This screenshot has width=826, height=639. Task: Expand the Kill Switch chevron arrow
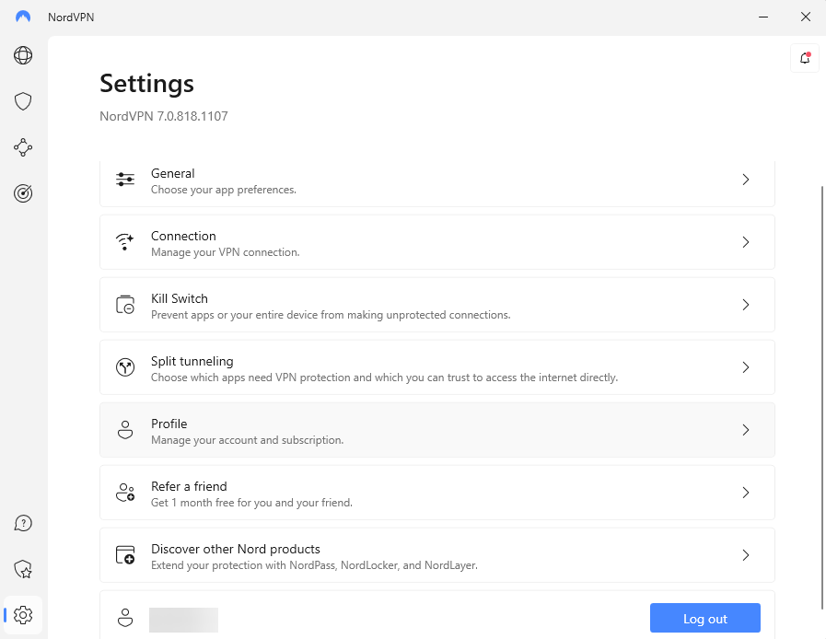(745, 306)
